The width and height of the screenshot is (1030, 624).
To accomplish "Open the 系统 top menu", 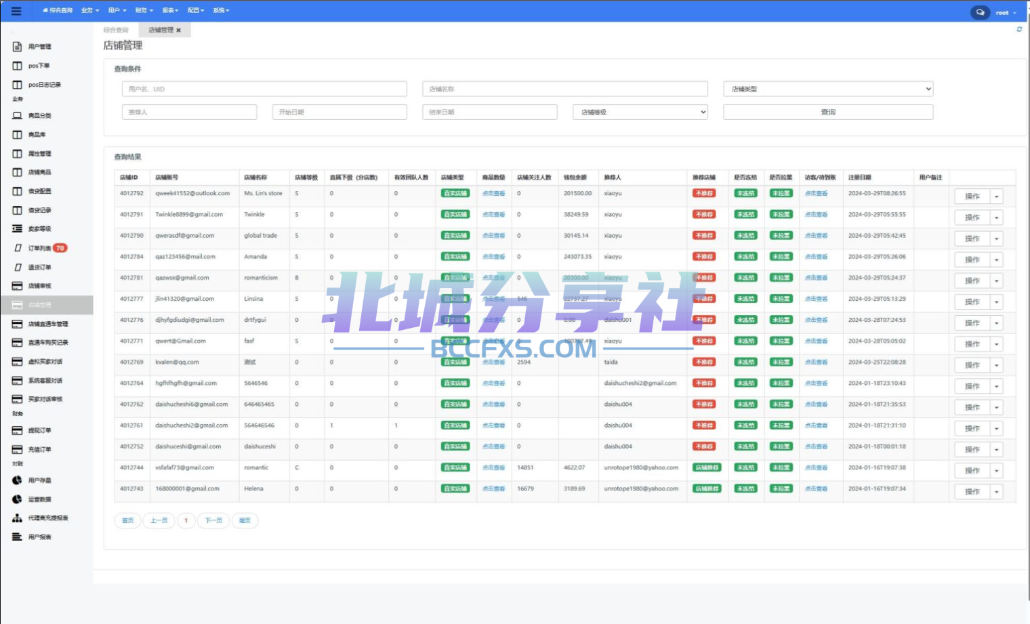I will tap(221, 11).
